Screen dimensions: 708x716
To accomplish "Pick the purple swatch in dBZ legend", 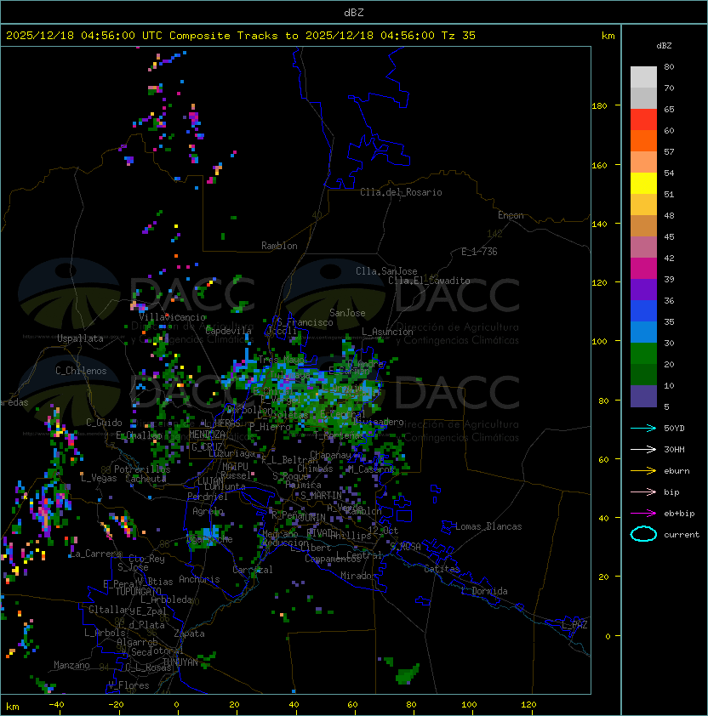I will pyautogui.click(x=643, y=289).
